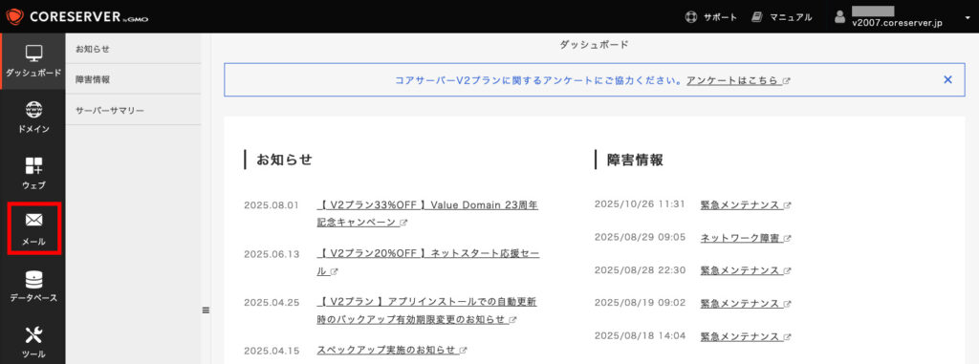
Task: Open ネットワーク障害 dated 2025/08/29
Action: (x=741, y=238)
